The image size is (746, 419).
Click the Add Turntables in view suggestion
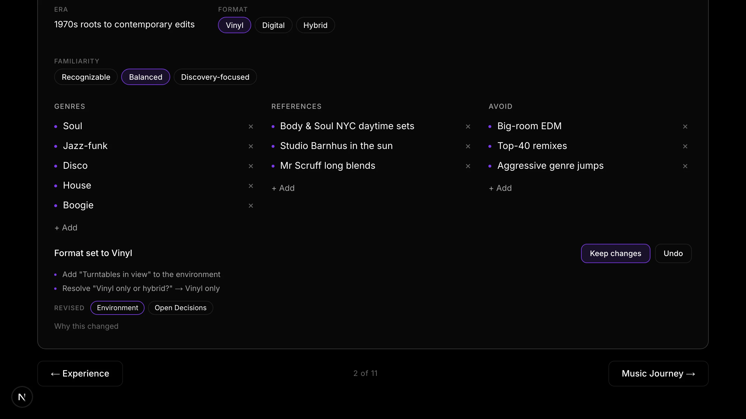tap(141, 274)
